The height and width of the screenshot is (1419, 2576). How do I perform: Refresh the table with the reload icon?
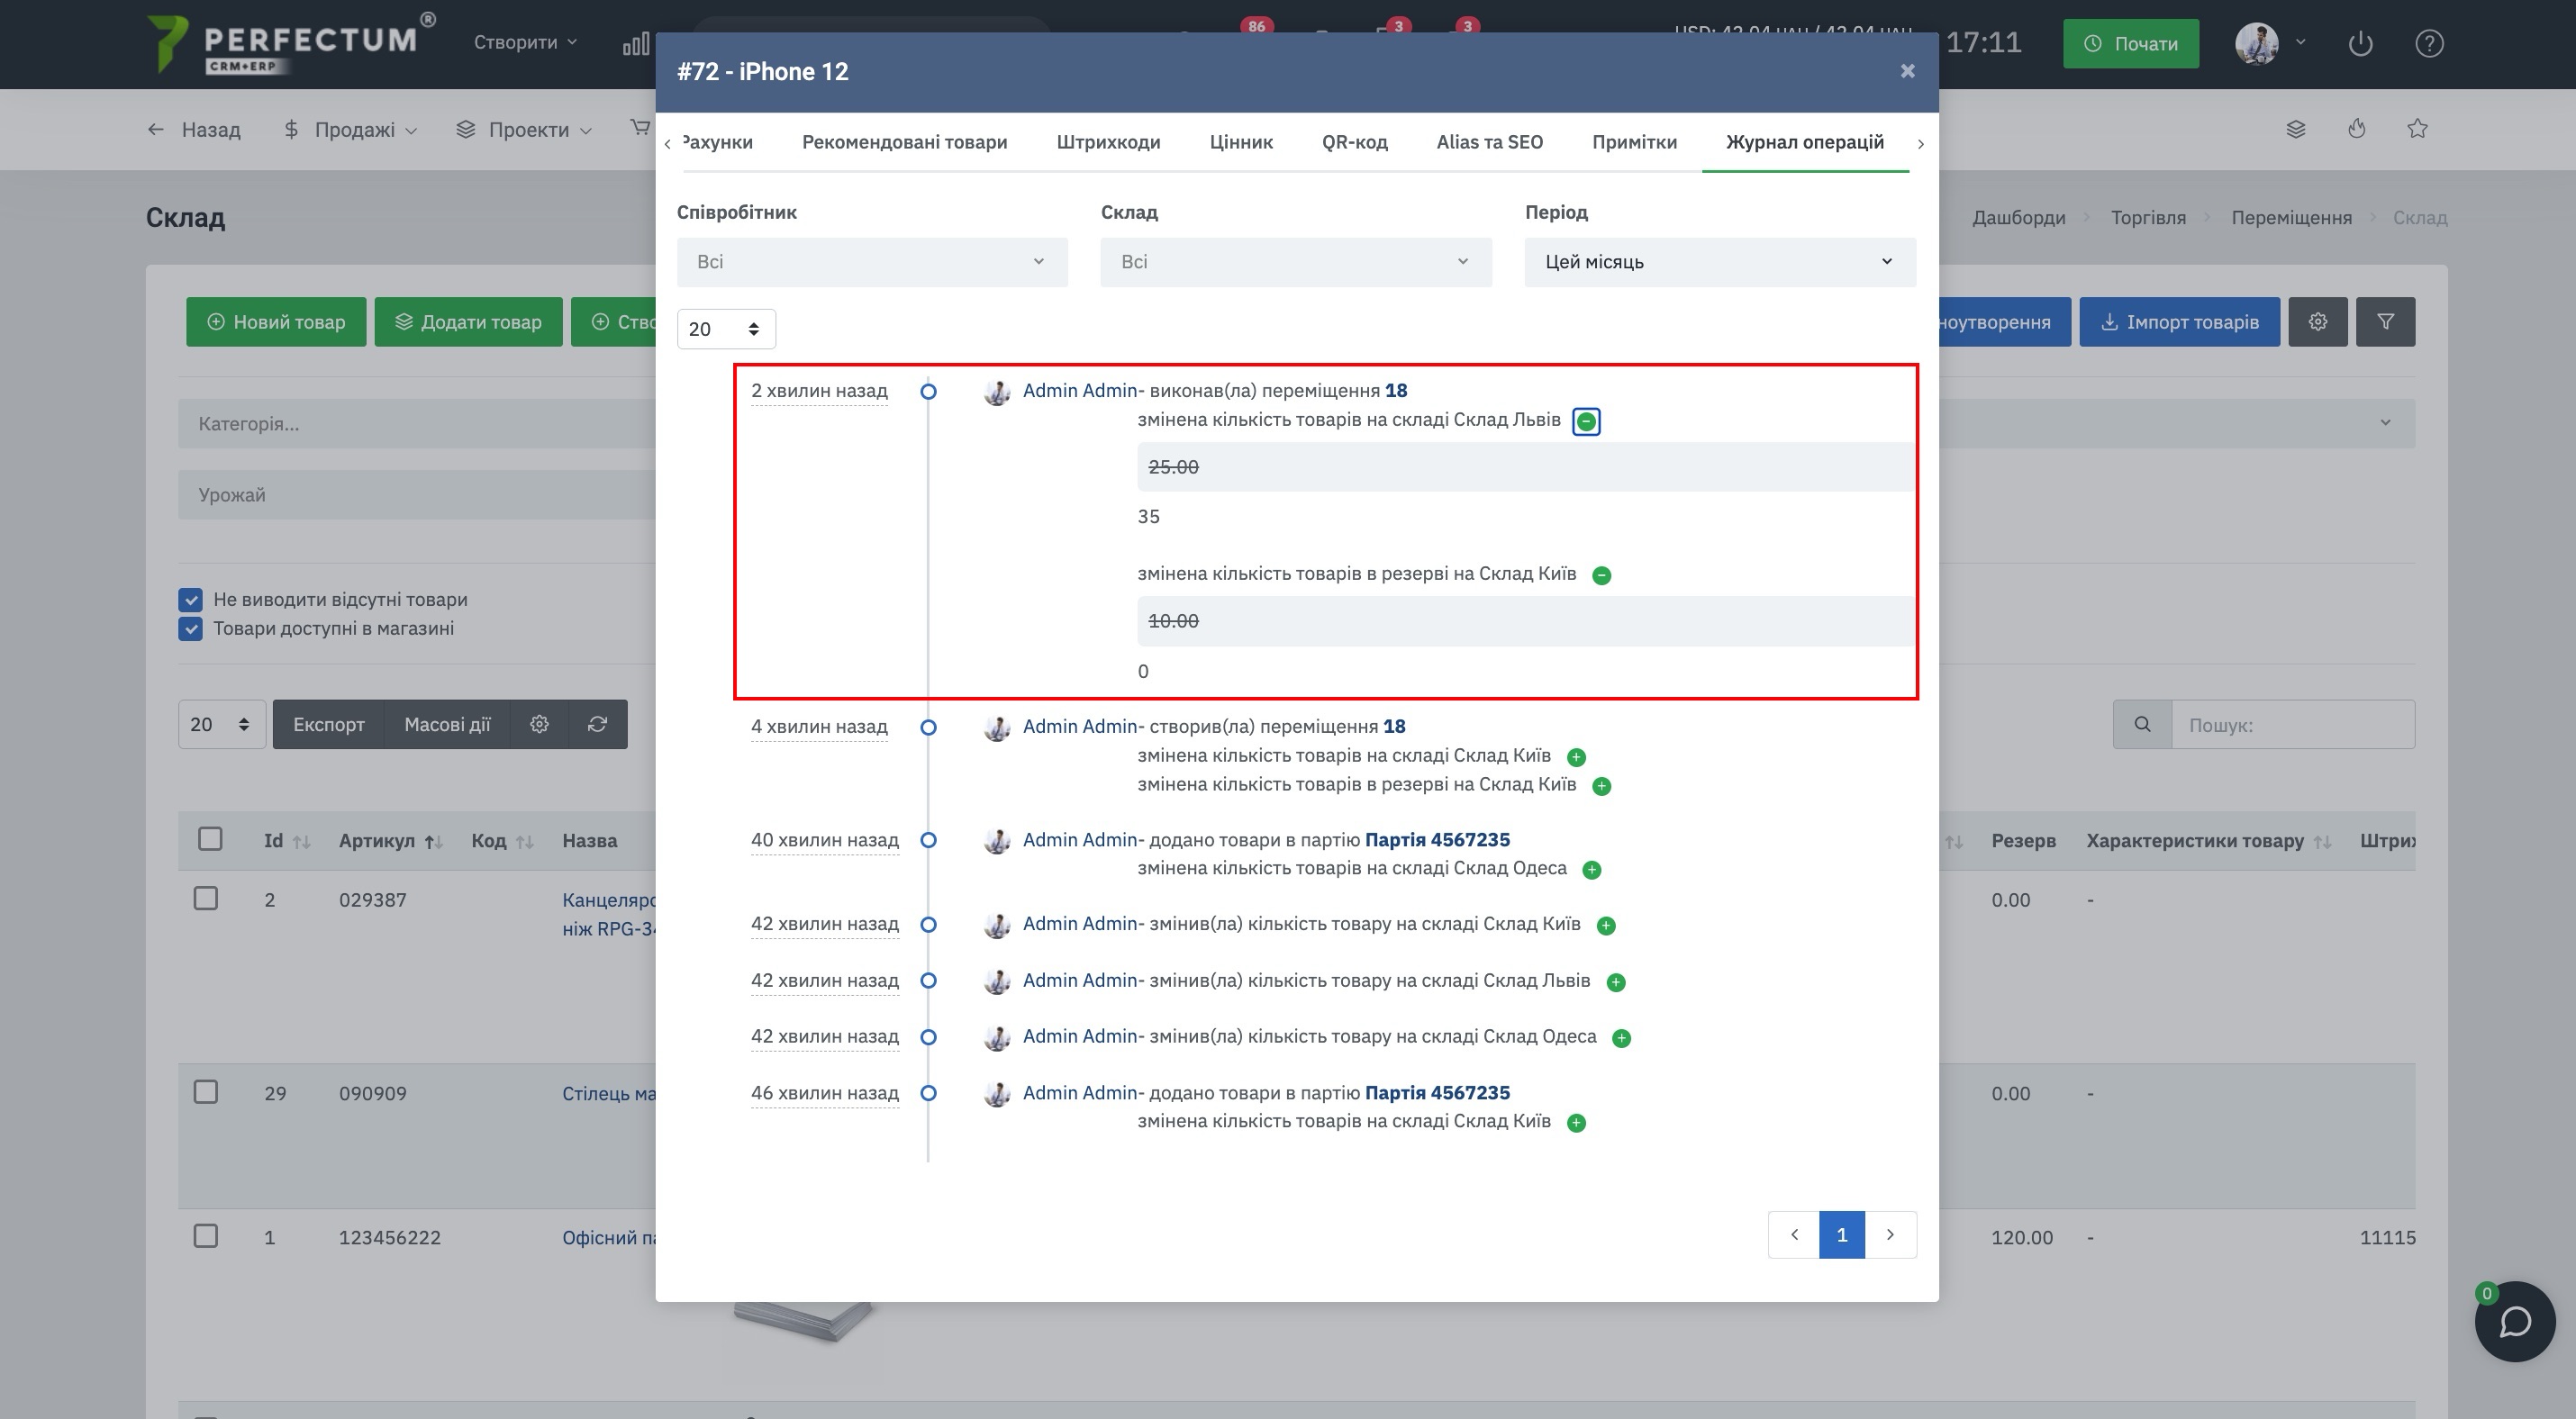[x=597, y=725]
